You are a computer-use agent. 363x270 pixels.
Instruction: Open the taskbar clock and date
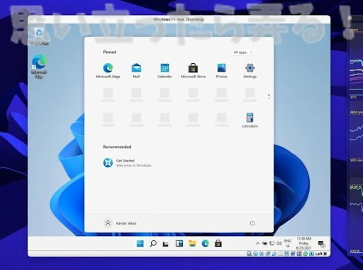[303, 243]
